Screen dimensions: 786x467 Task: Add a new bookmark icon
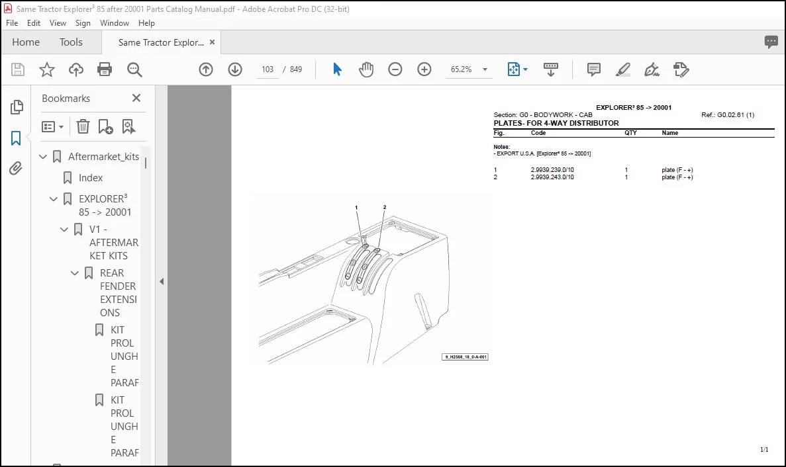click(105, 126)
